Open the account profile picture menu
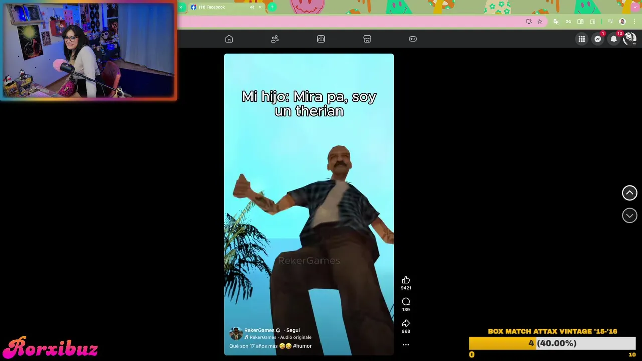 click(x=630, y=39)
